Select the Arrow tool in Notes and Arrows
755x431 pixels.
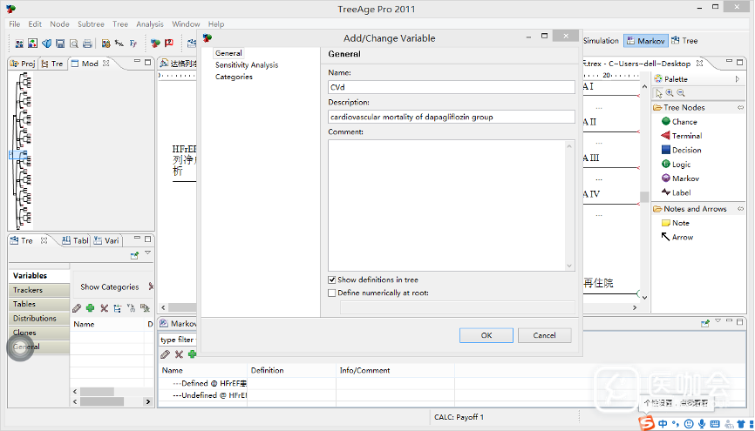pyautogui.click(x=682, y=237)
